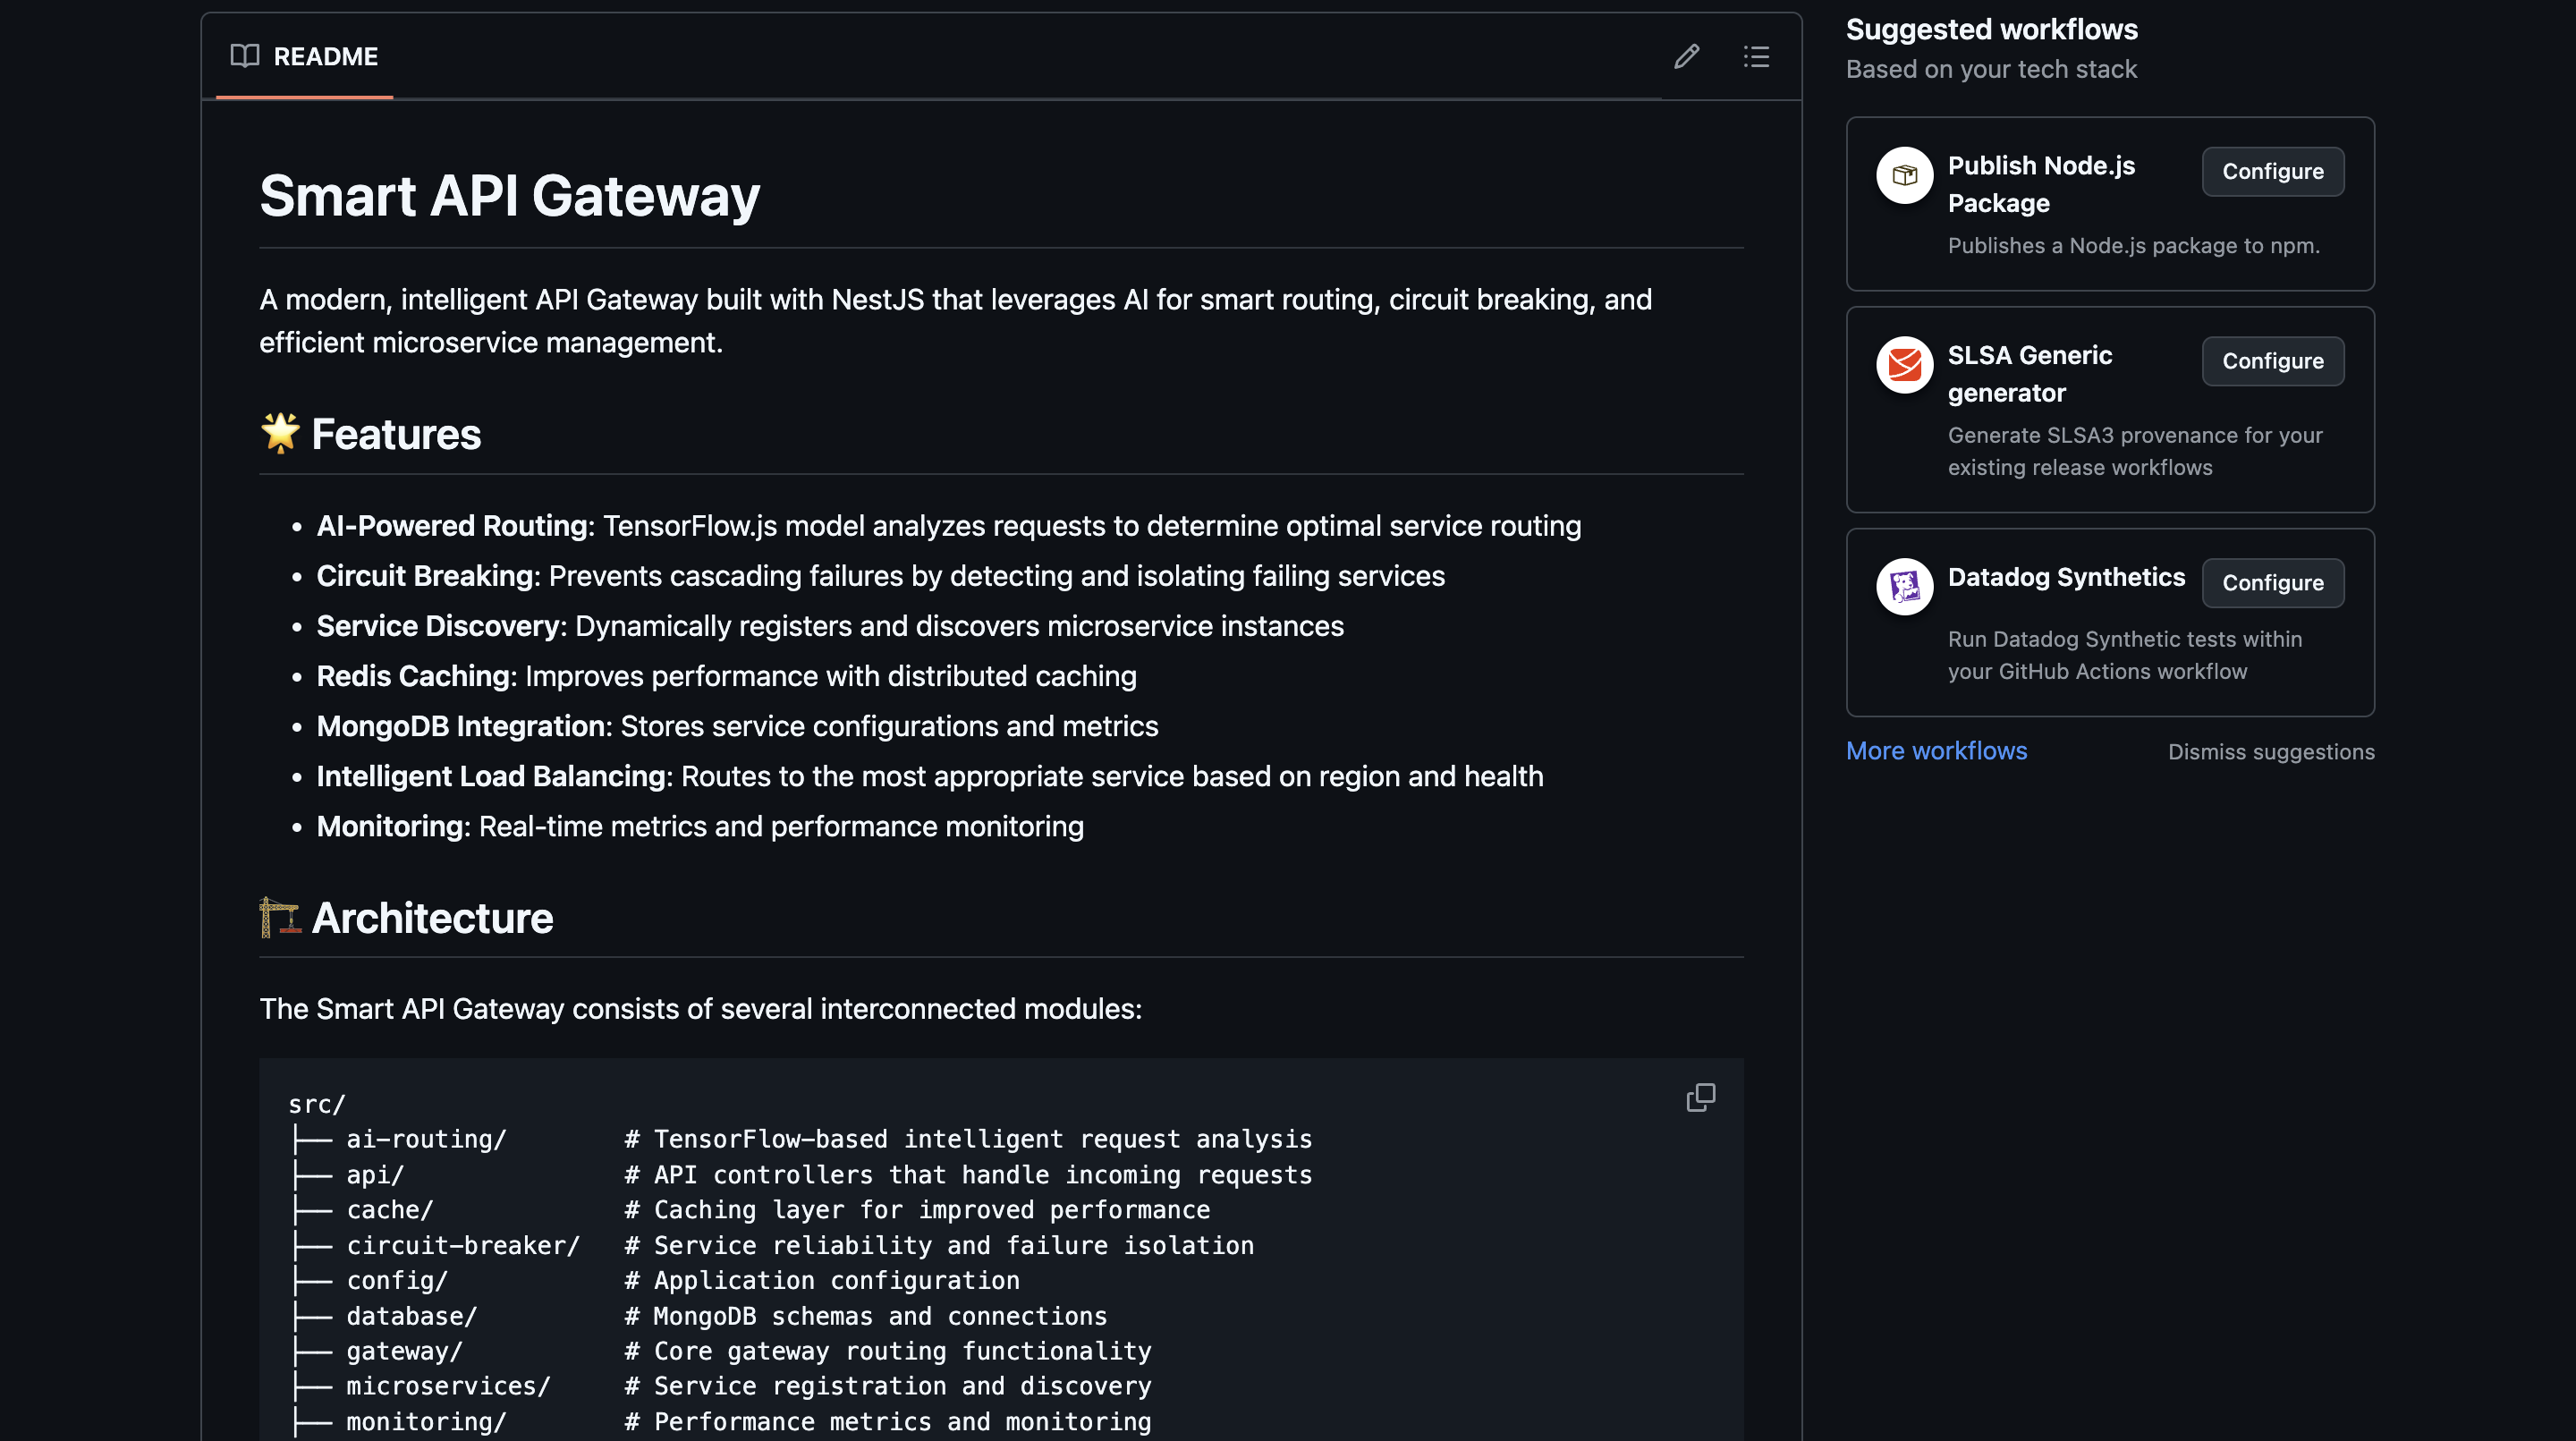Screen dimensions: 2576x1441
Task: Click the Based on your tech stack subtitle
Action: tap(1991, 69)
